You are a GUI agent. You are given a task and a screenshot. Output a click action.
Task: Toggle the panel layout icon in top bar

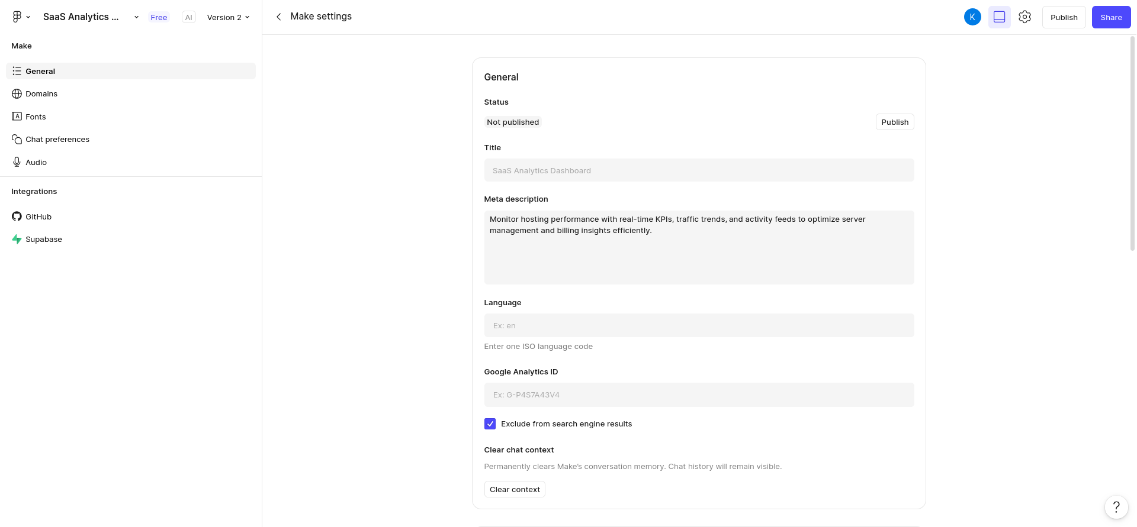pos(1000,17)
